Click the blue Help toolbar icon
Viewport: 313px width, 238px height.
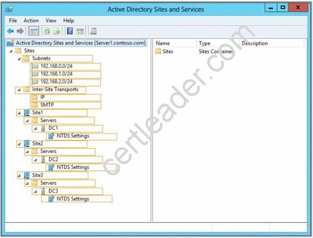70,31
